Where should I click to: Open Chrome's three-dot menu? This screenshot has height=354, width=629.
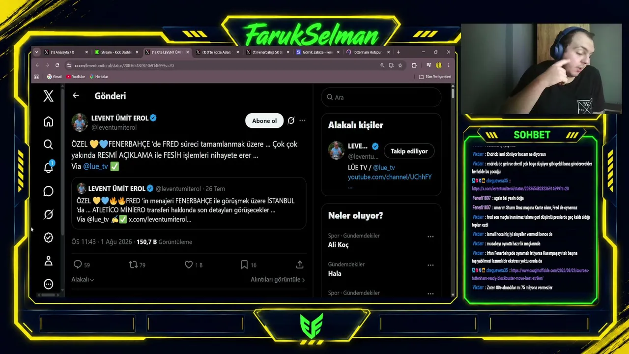coord(448,65)
